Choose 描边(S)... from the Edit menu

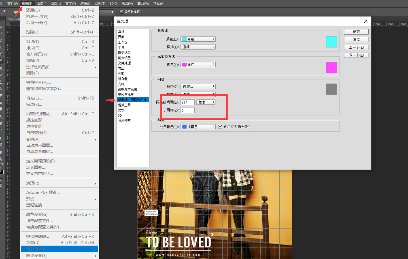pyautogui.click(x=59, y=104)
